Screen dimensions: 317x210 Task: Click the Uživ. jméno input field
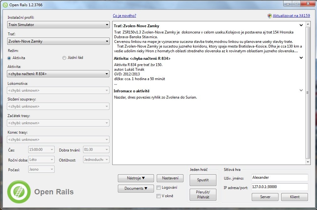coord(280,177)
